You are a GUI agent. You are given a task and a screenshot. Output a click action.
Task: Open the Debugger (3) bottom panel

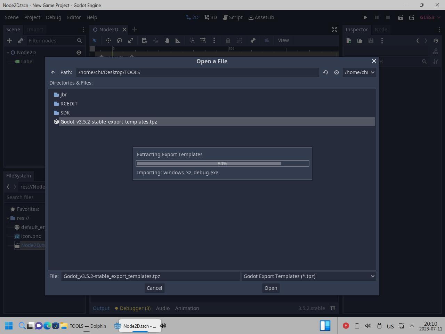133,308
